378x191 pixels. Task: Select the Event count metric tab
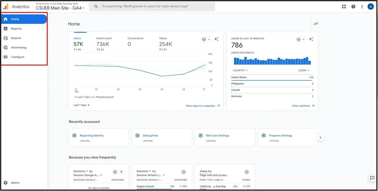coord(104,44)
